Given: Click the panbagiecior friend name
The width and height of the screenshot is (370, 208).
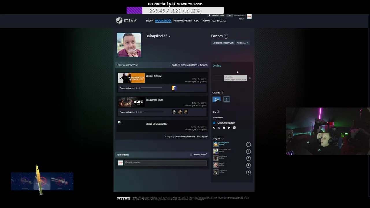Looking at the screenshot, I should click(224, 143).
